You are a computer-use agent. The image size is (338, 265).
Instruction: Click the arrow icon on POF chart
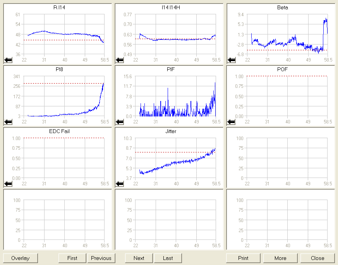pos(231,121)
